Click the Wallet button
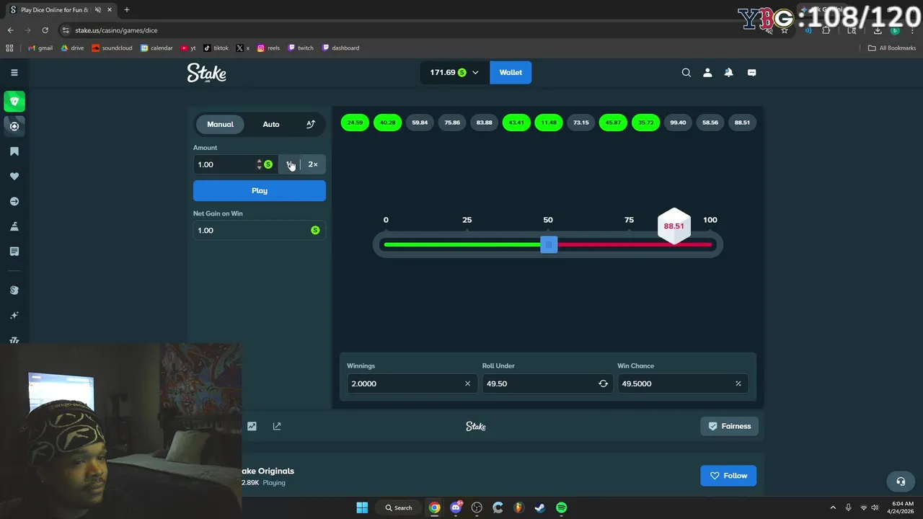The height and width of the screenshot is (519, 923). [511, 72]
